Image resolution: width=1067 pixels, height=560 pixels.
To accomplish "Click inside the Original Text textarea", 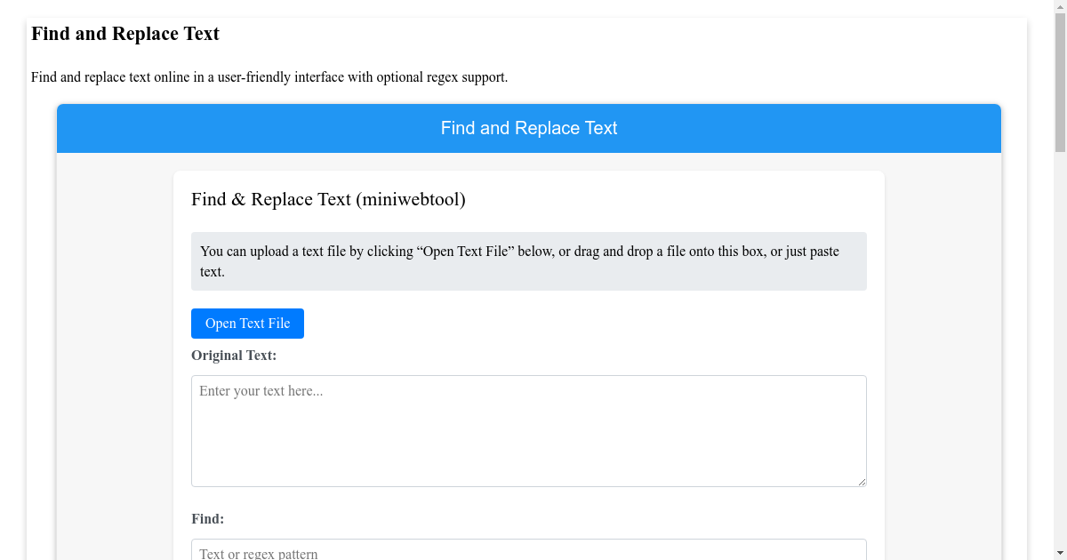I will point(528,430).
